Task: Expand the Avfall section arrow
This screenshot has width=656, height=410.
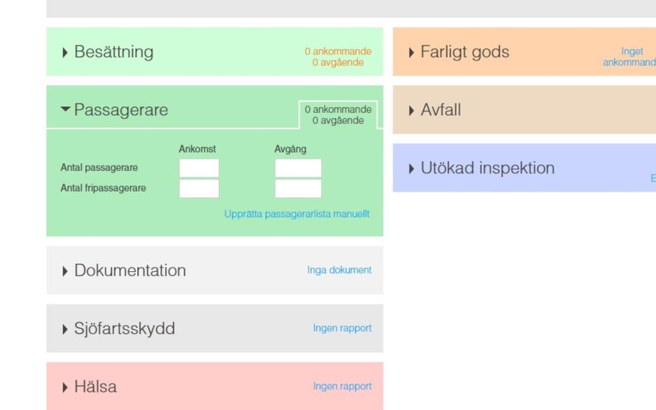Action: click(x=411, y=111)
